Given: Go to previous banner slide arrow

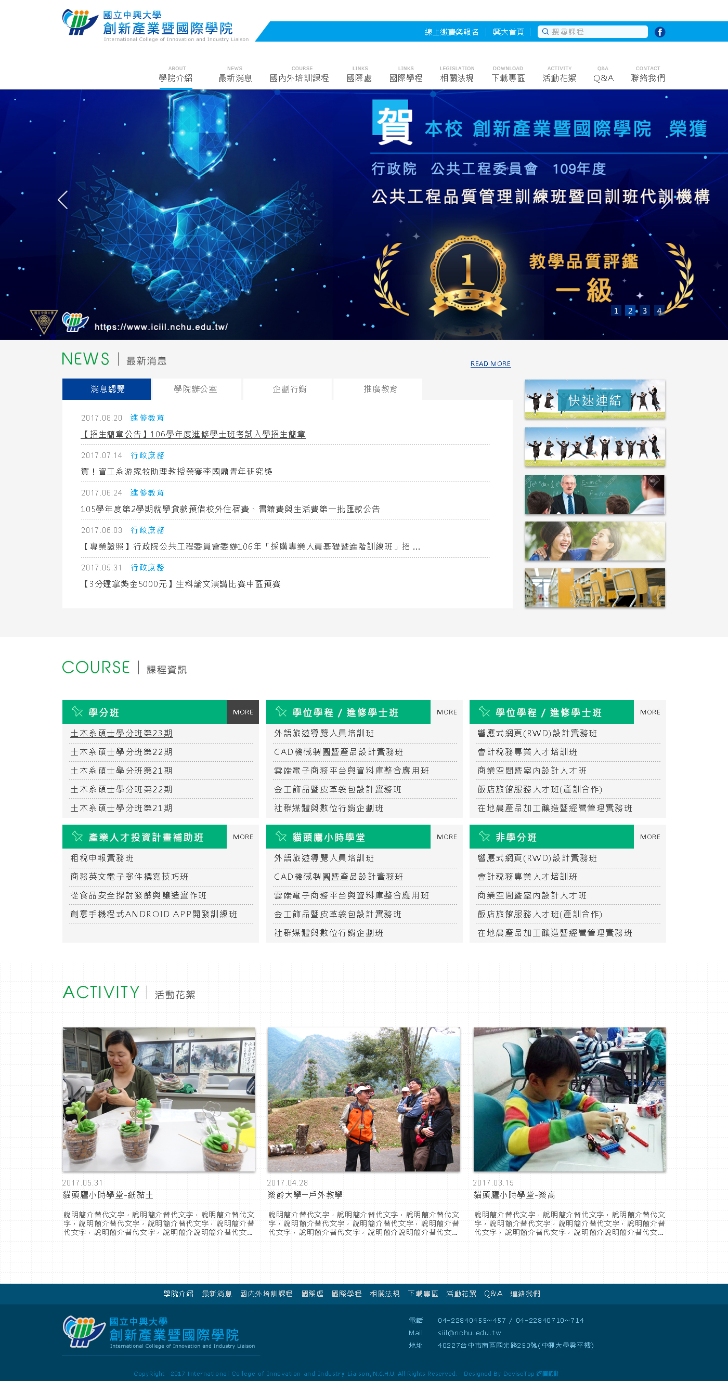Looking at the screenshot, I should coord(63,200).
